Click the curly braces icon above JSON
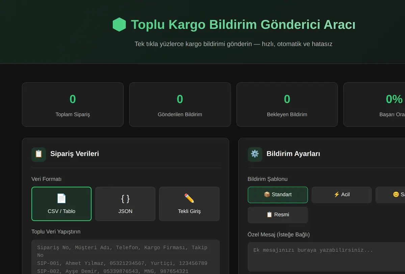 click(x=125, y=198)
